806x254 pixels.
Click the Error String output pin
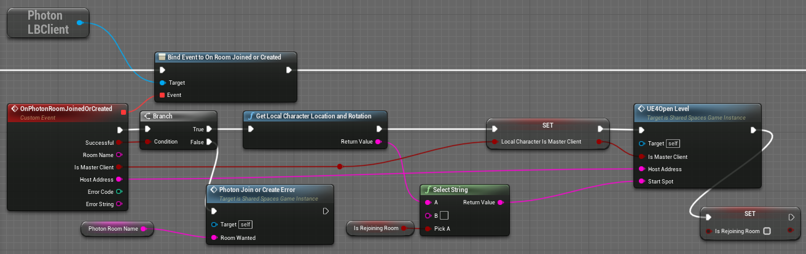point(119,204)
